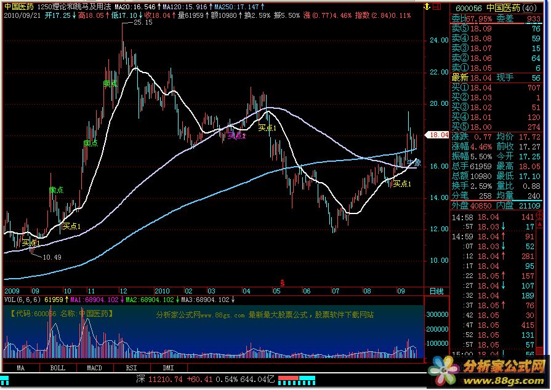
Task: Select the DMI indicator tab
Action: point(168,368)
